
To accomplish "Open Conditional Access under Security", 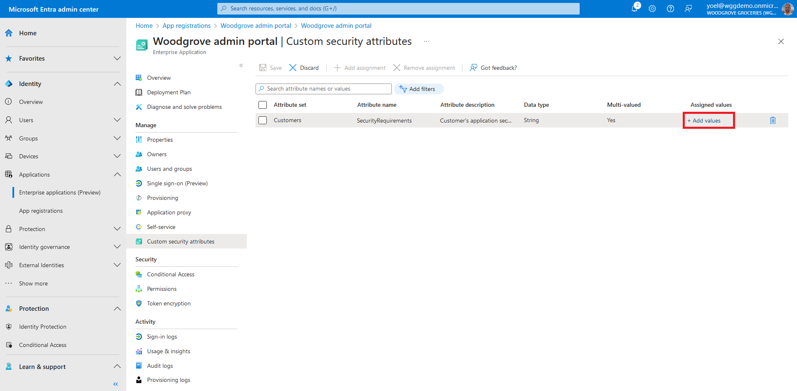I will 170,274.
